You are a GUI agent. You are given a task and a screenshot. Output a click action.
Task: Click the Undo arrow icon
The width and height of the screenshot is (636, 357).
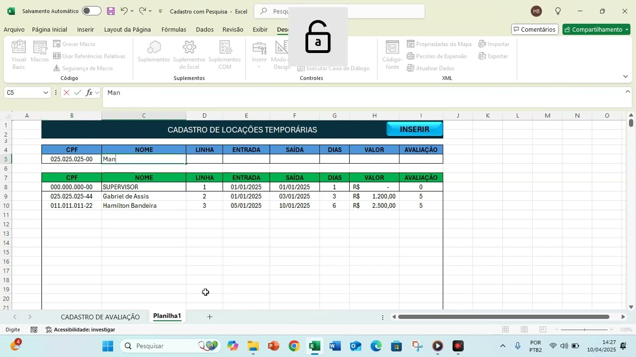pyautogui.click(x=124, y=11)
